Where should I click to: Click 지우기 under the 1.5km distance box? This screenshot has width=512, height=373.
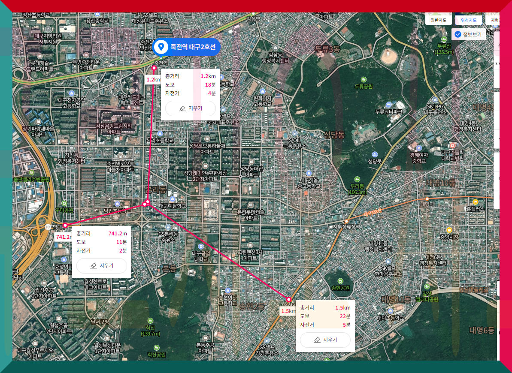(325, 340)
